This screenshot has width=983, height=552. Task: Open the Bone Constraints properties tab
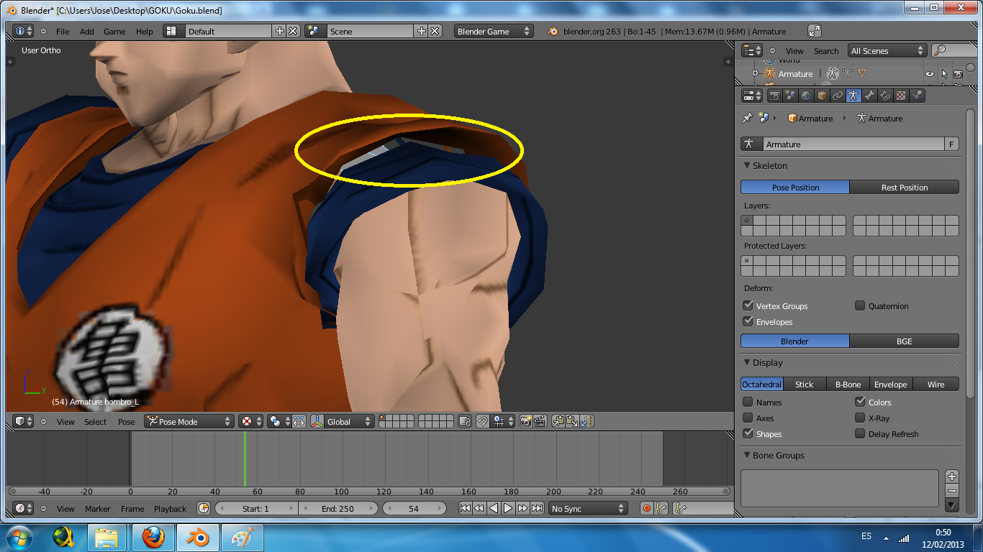click(x=885, y=96)
